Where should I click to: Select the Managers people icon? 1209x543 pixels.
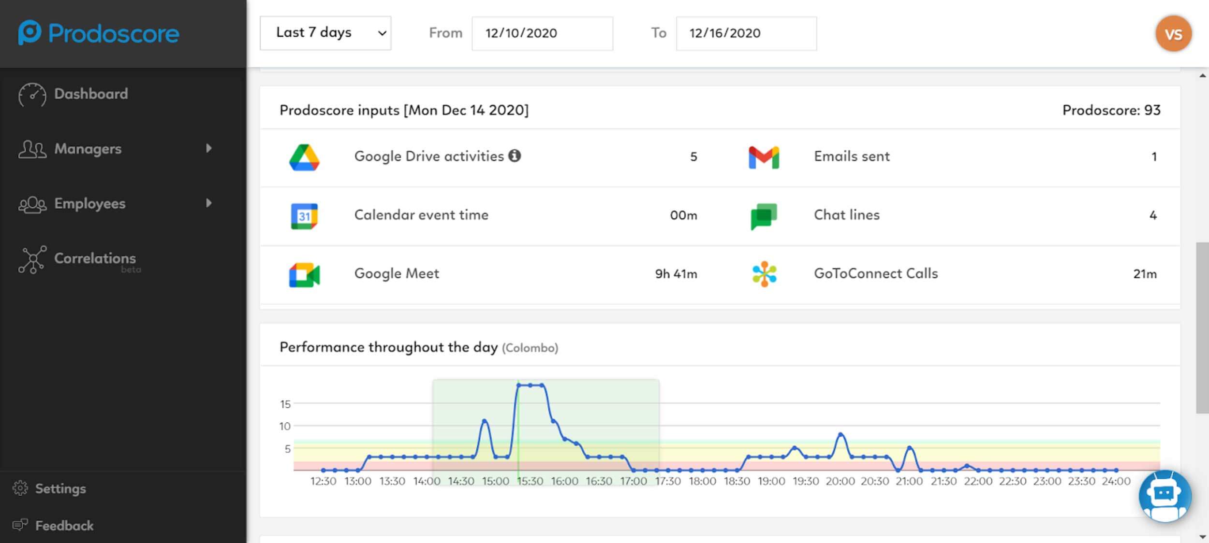click(32, 149)
